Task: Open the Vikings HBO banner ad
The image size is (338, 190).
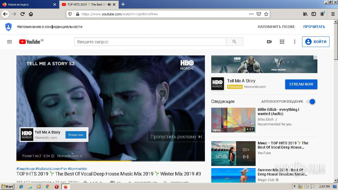Action: (x=264, y=64)
